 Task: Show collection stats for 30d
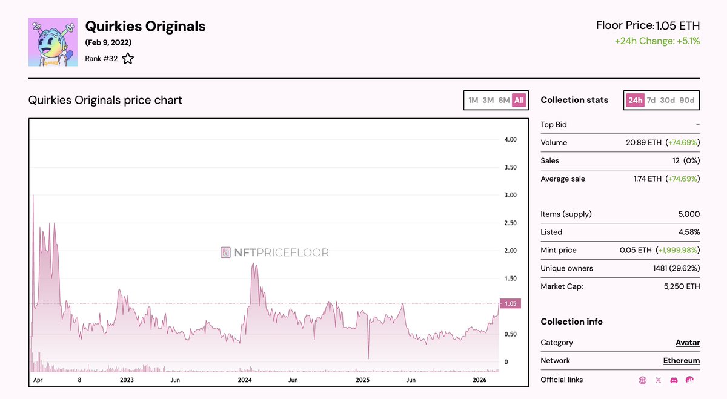click(667, 101)
